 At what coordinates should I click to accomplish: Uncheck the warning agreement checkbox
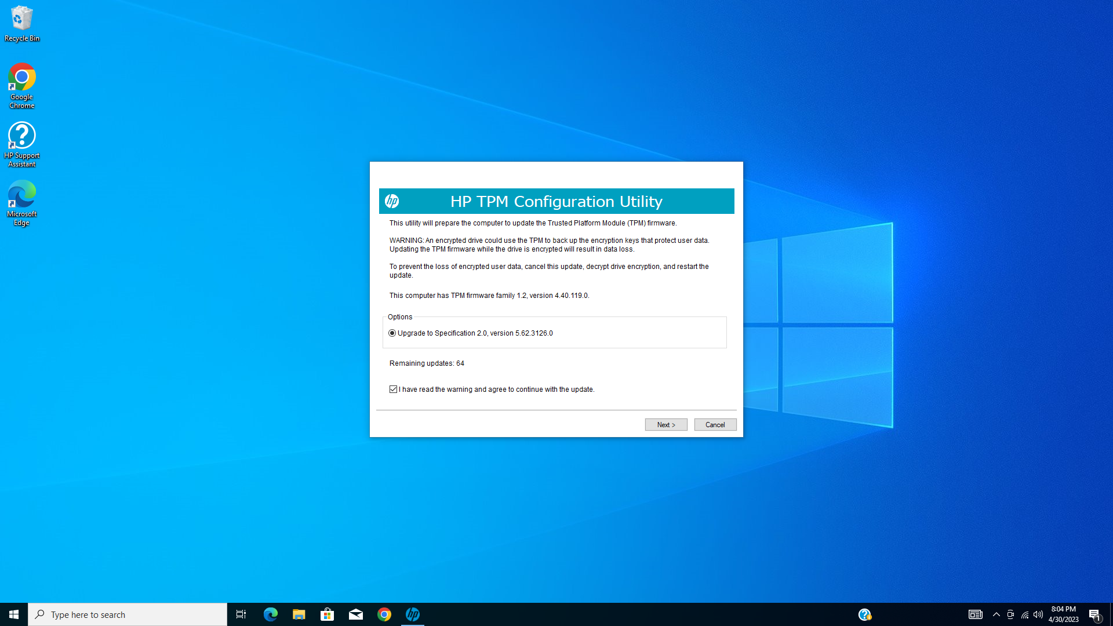point(393,389)
